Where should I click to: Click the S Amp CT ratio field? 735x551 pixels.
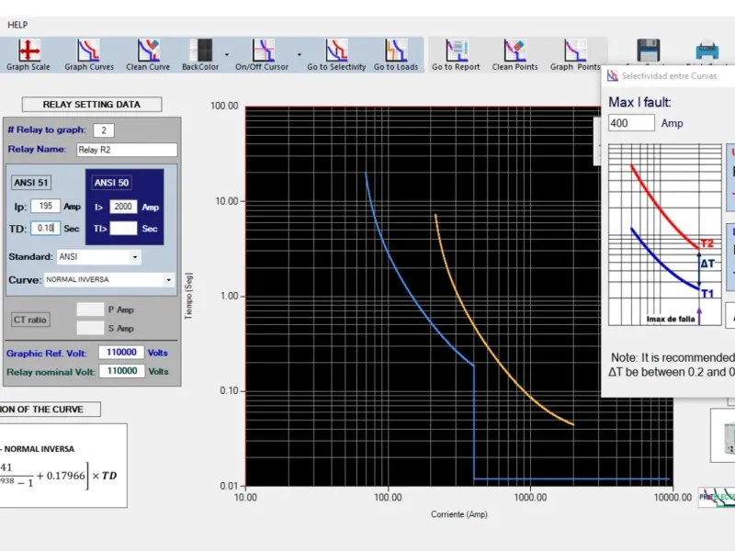(x=90, y=328)
